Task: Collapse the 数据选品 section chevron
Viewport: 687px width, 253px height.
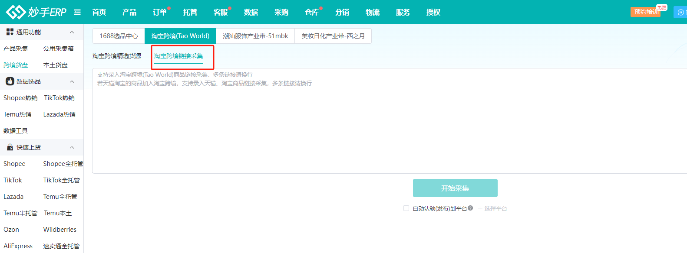Action: point(72,81)
